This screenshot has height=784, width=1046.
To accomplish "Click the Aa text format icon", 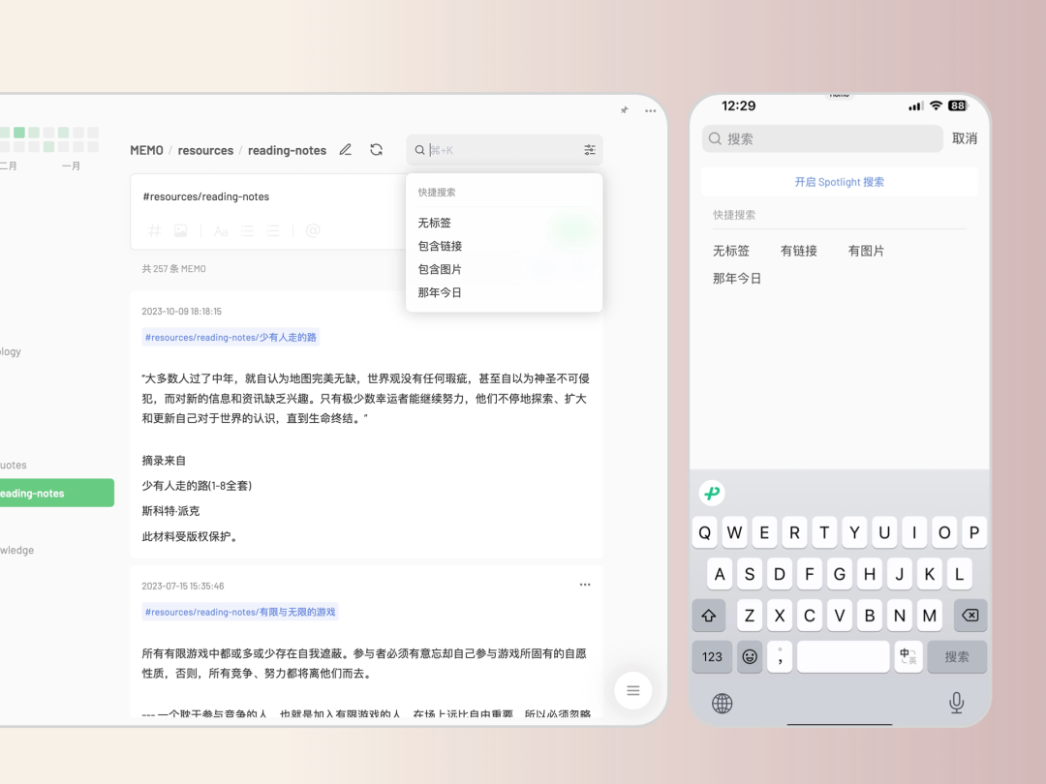I will [x=221, y=231].
